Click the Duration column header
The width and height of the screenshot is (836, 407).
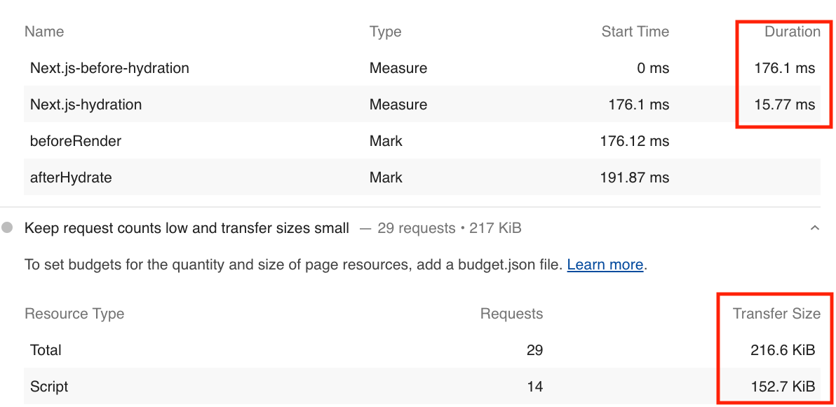tap(792, 32)
